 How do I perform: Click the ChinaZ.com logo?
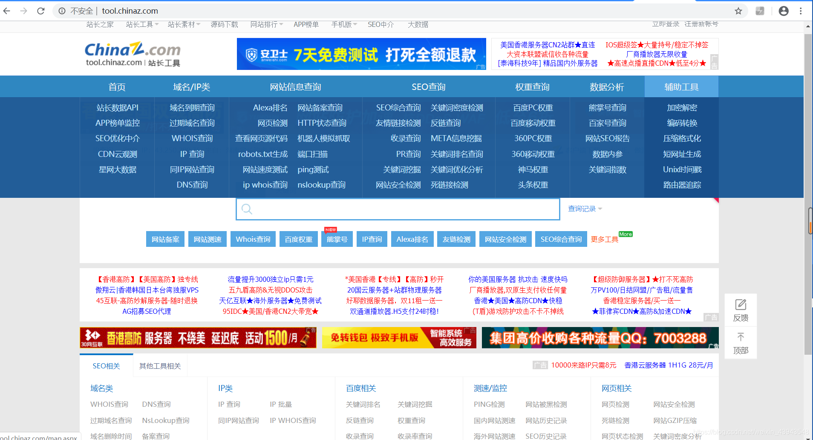[x=133, y=54]
